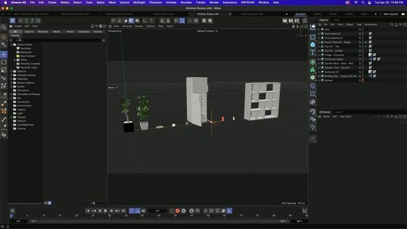Viewport: 407px width, 229px height.
Task: Expand the Presets folder in asset tree
Action: [x=11, y=117]
